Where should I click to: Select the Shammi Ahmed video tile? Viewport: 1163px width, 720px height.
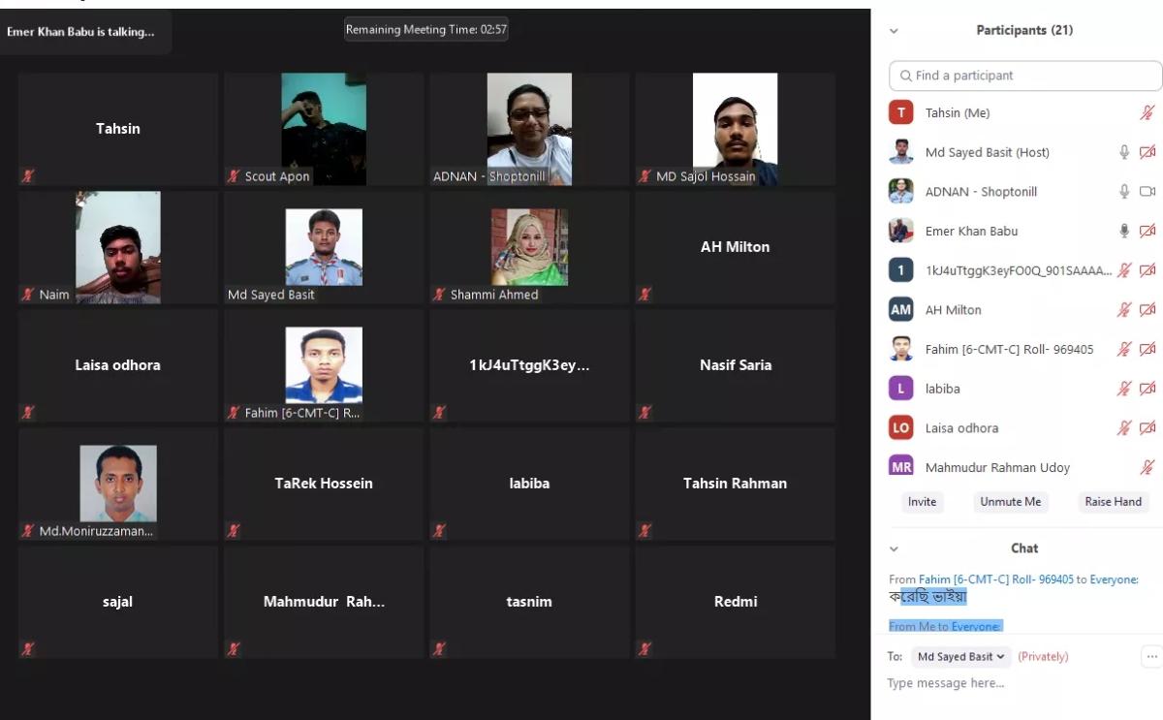[529, 248]
